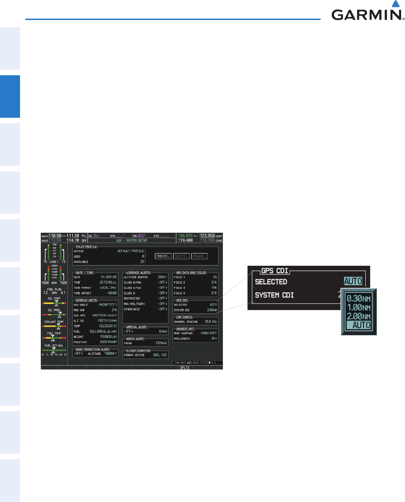Screen dimensions: 405x502
Task: Open the ALT, VS FEET units field
Action: coord(107,321)
